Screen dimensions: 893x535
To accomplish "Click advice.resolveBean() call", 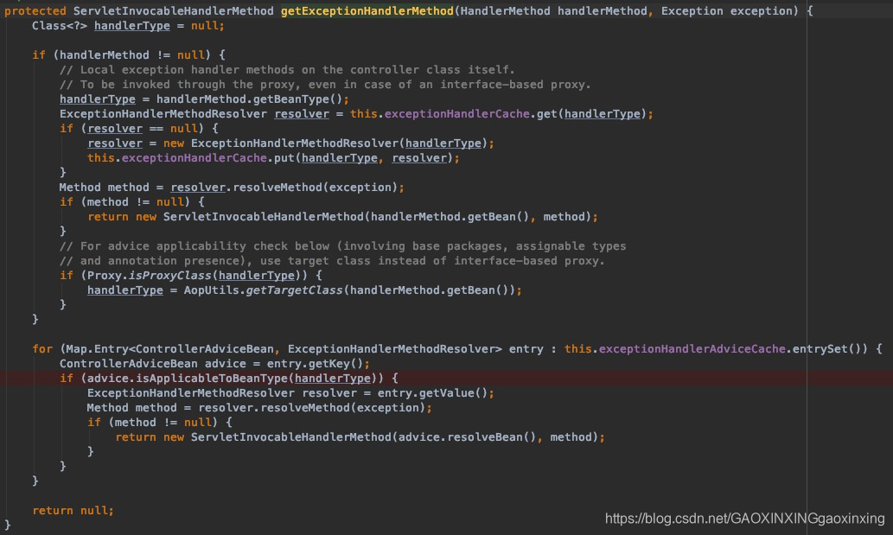I will pos(467,437).
